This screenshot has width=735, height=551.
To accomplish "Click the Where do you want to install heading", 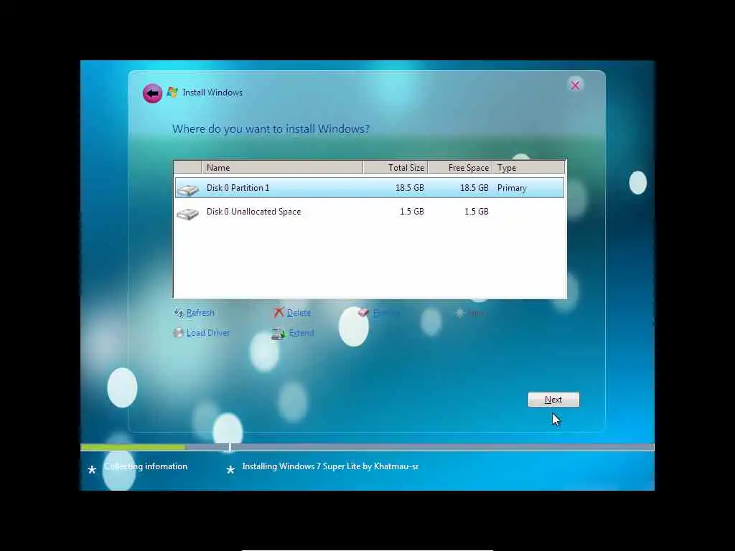I will tap(271, 129).
